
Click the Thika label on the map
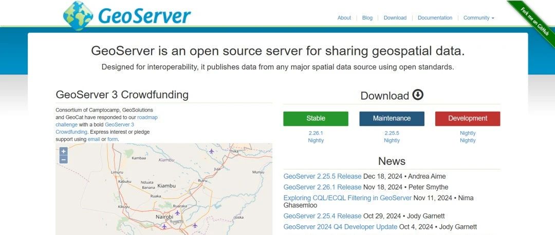click(234, 152)
